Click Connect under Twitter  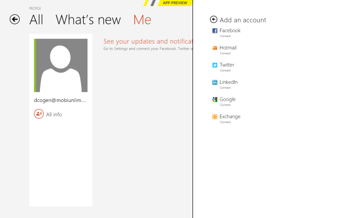[x=225, y=71]
